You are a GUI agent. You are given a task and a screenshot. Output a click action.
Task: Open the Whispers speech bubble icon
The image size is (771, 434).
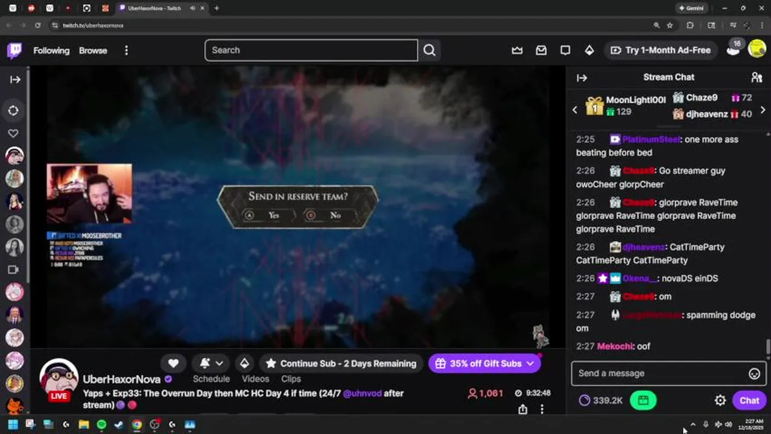click(565, 50)
